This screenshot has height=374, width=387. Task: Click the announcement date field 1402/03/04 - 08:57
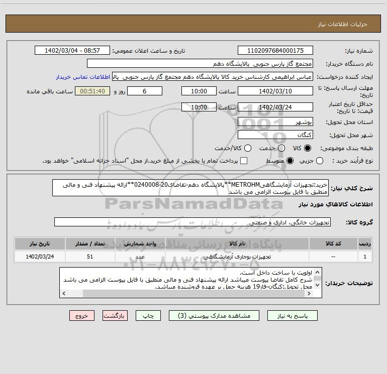(72, 50)
